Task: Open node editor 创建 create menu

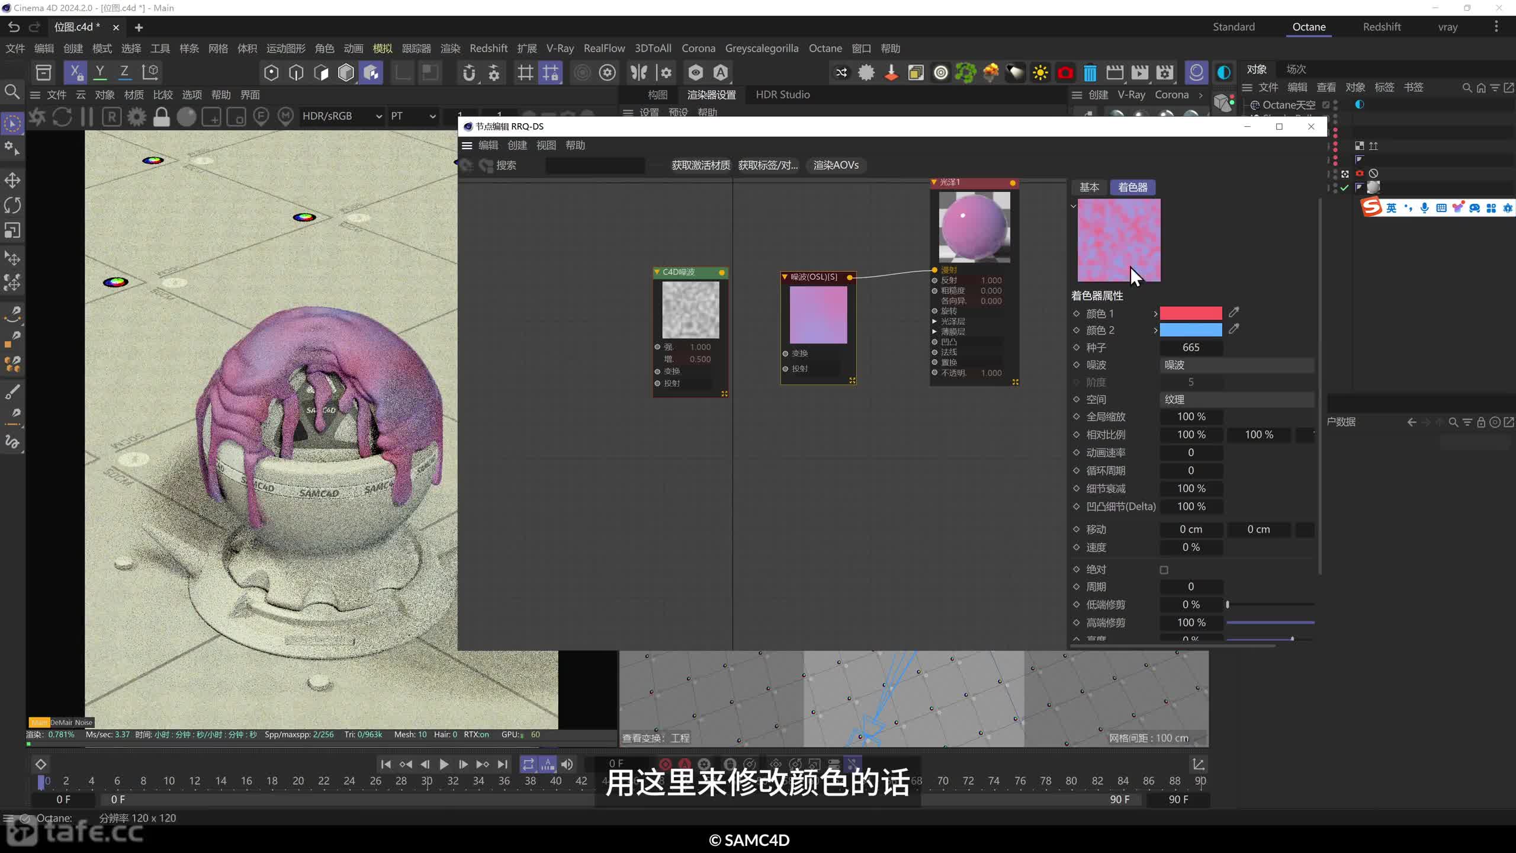Action: point(517,145)
